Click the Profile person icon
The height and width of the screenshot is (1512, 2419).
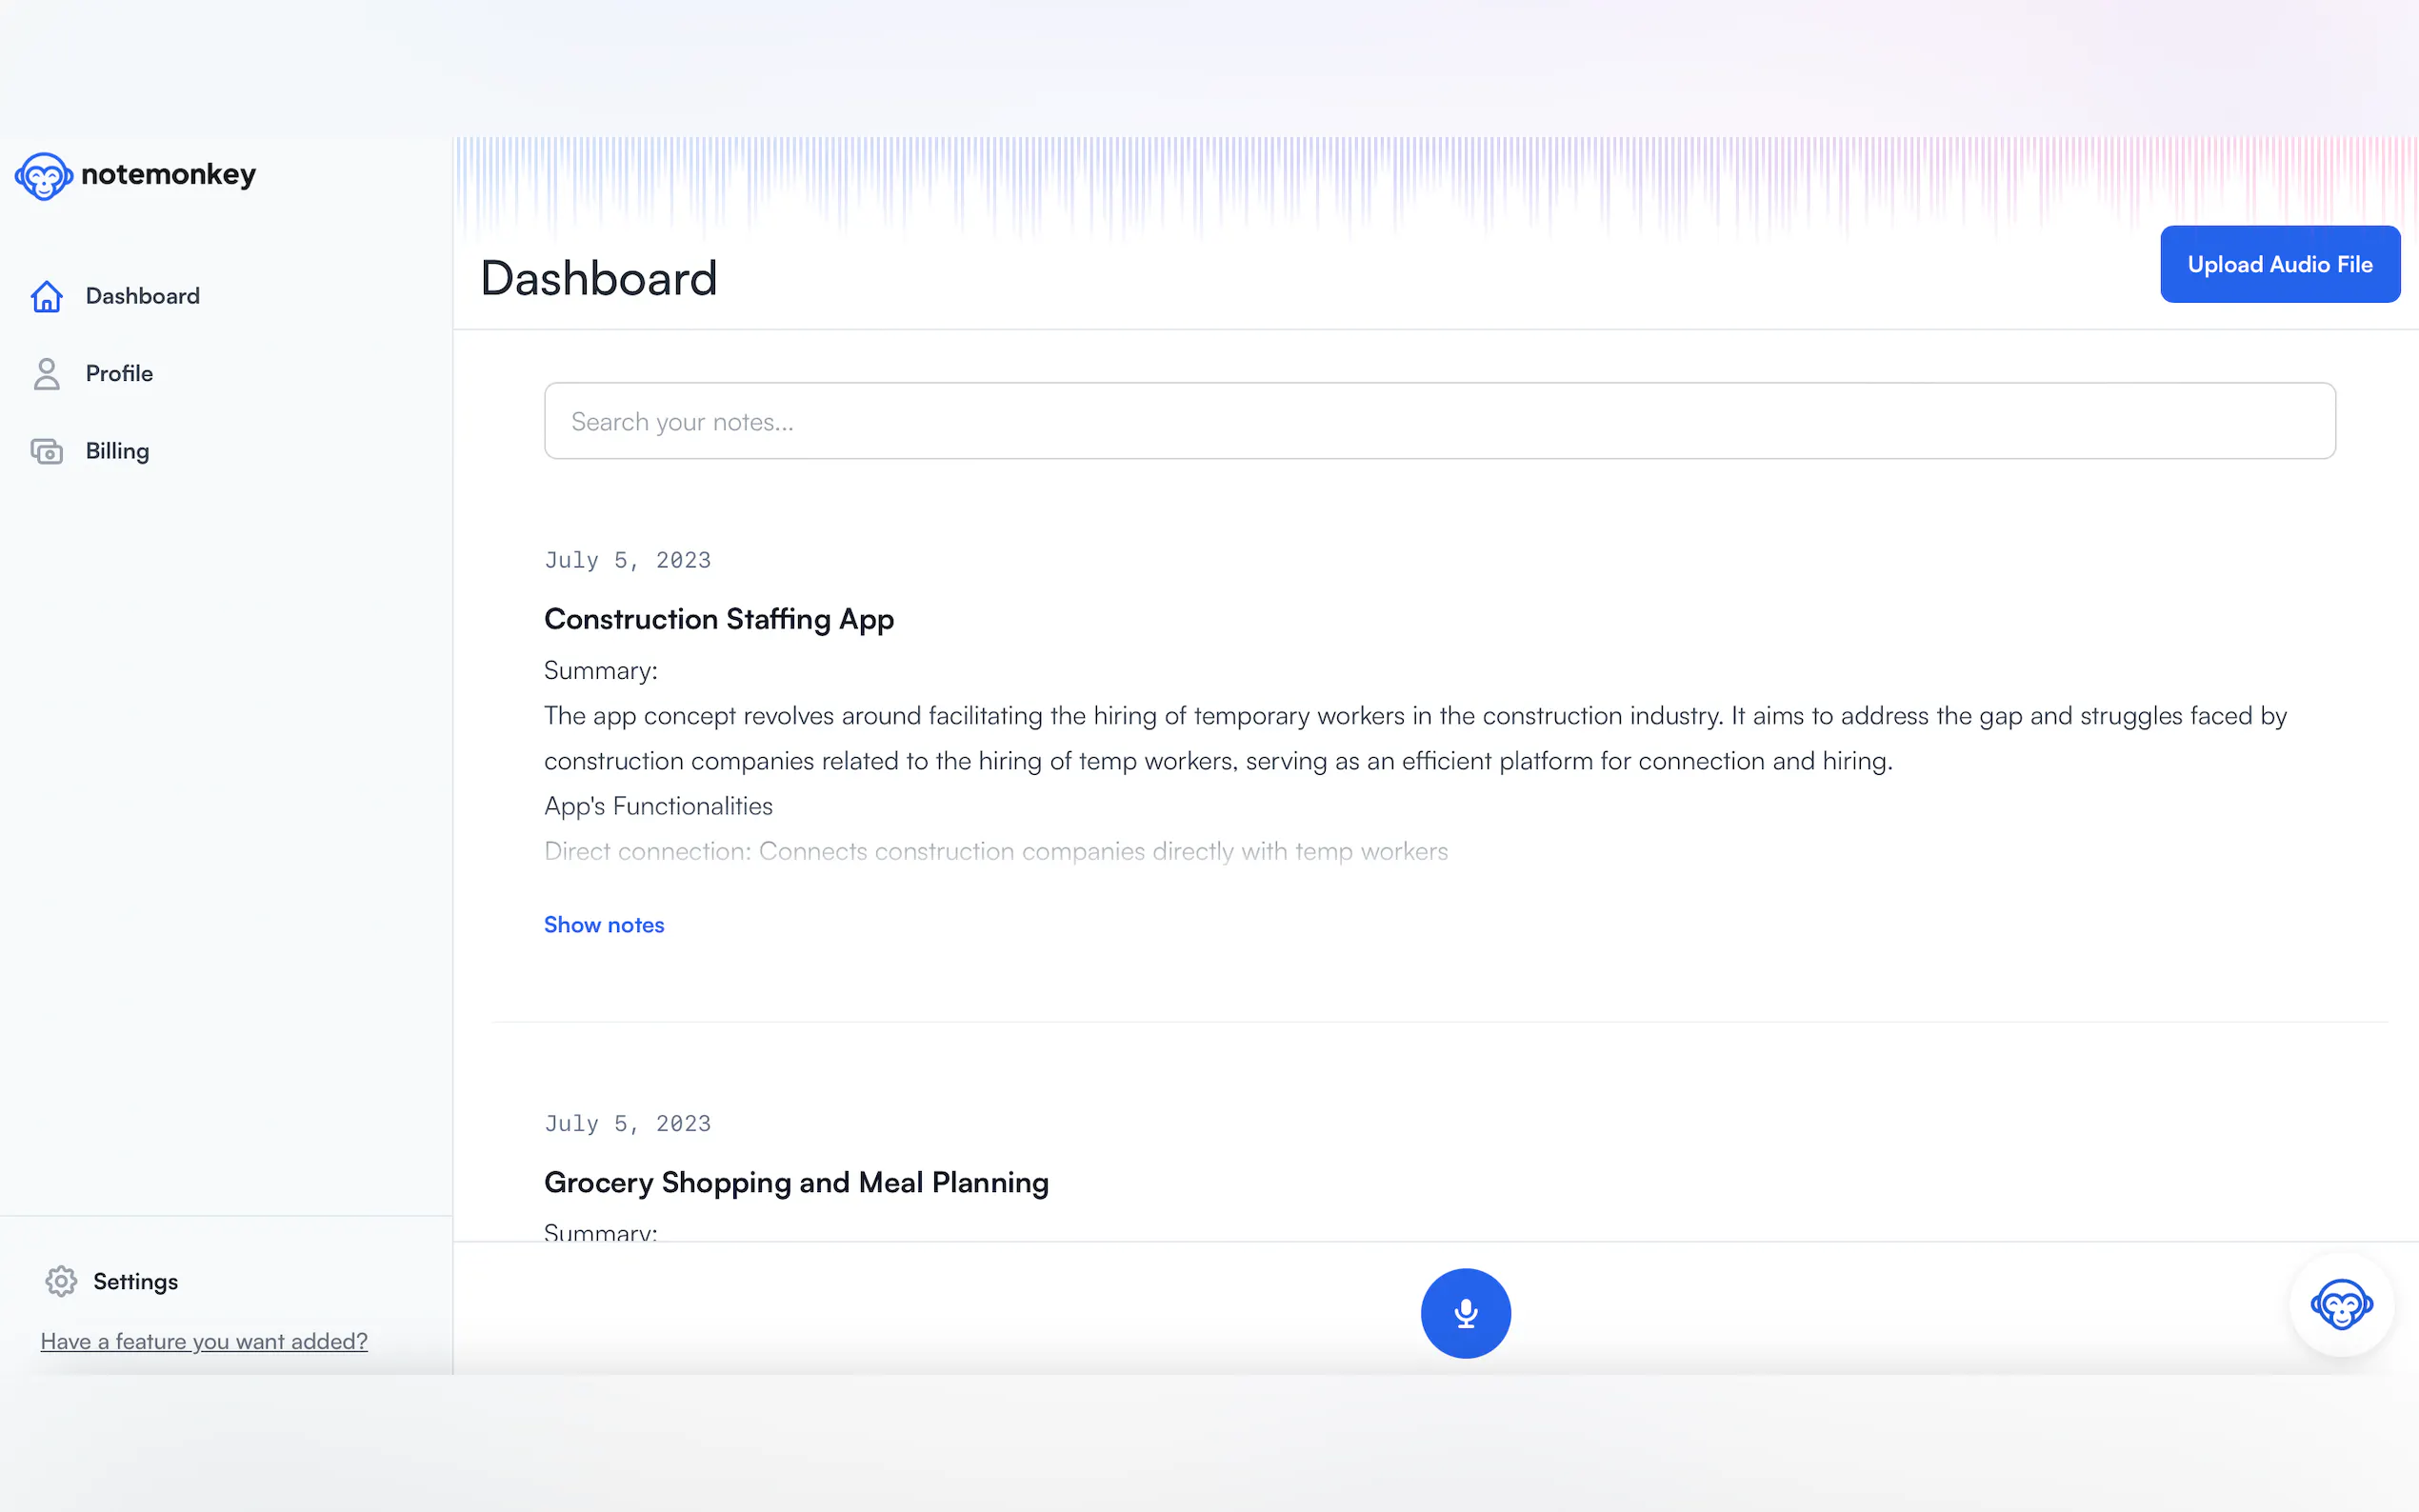tap(46, 374)
